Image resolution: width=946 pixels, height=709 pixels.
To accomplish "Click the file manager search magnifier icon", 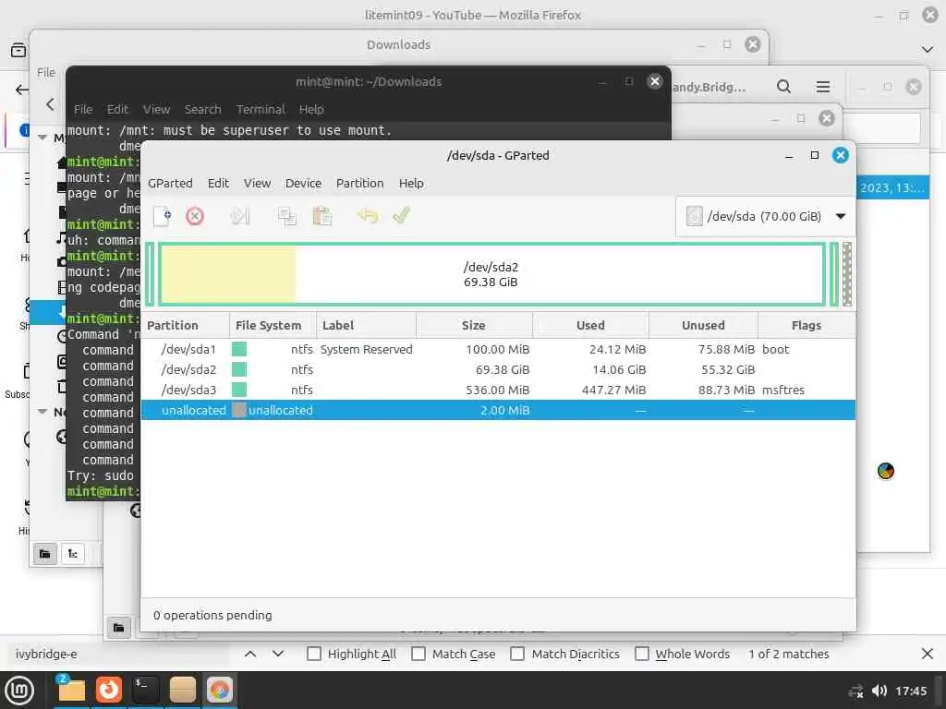I will tap(783, 87).
